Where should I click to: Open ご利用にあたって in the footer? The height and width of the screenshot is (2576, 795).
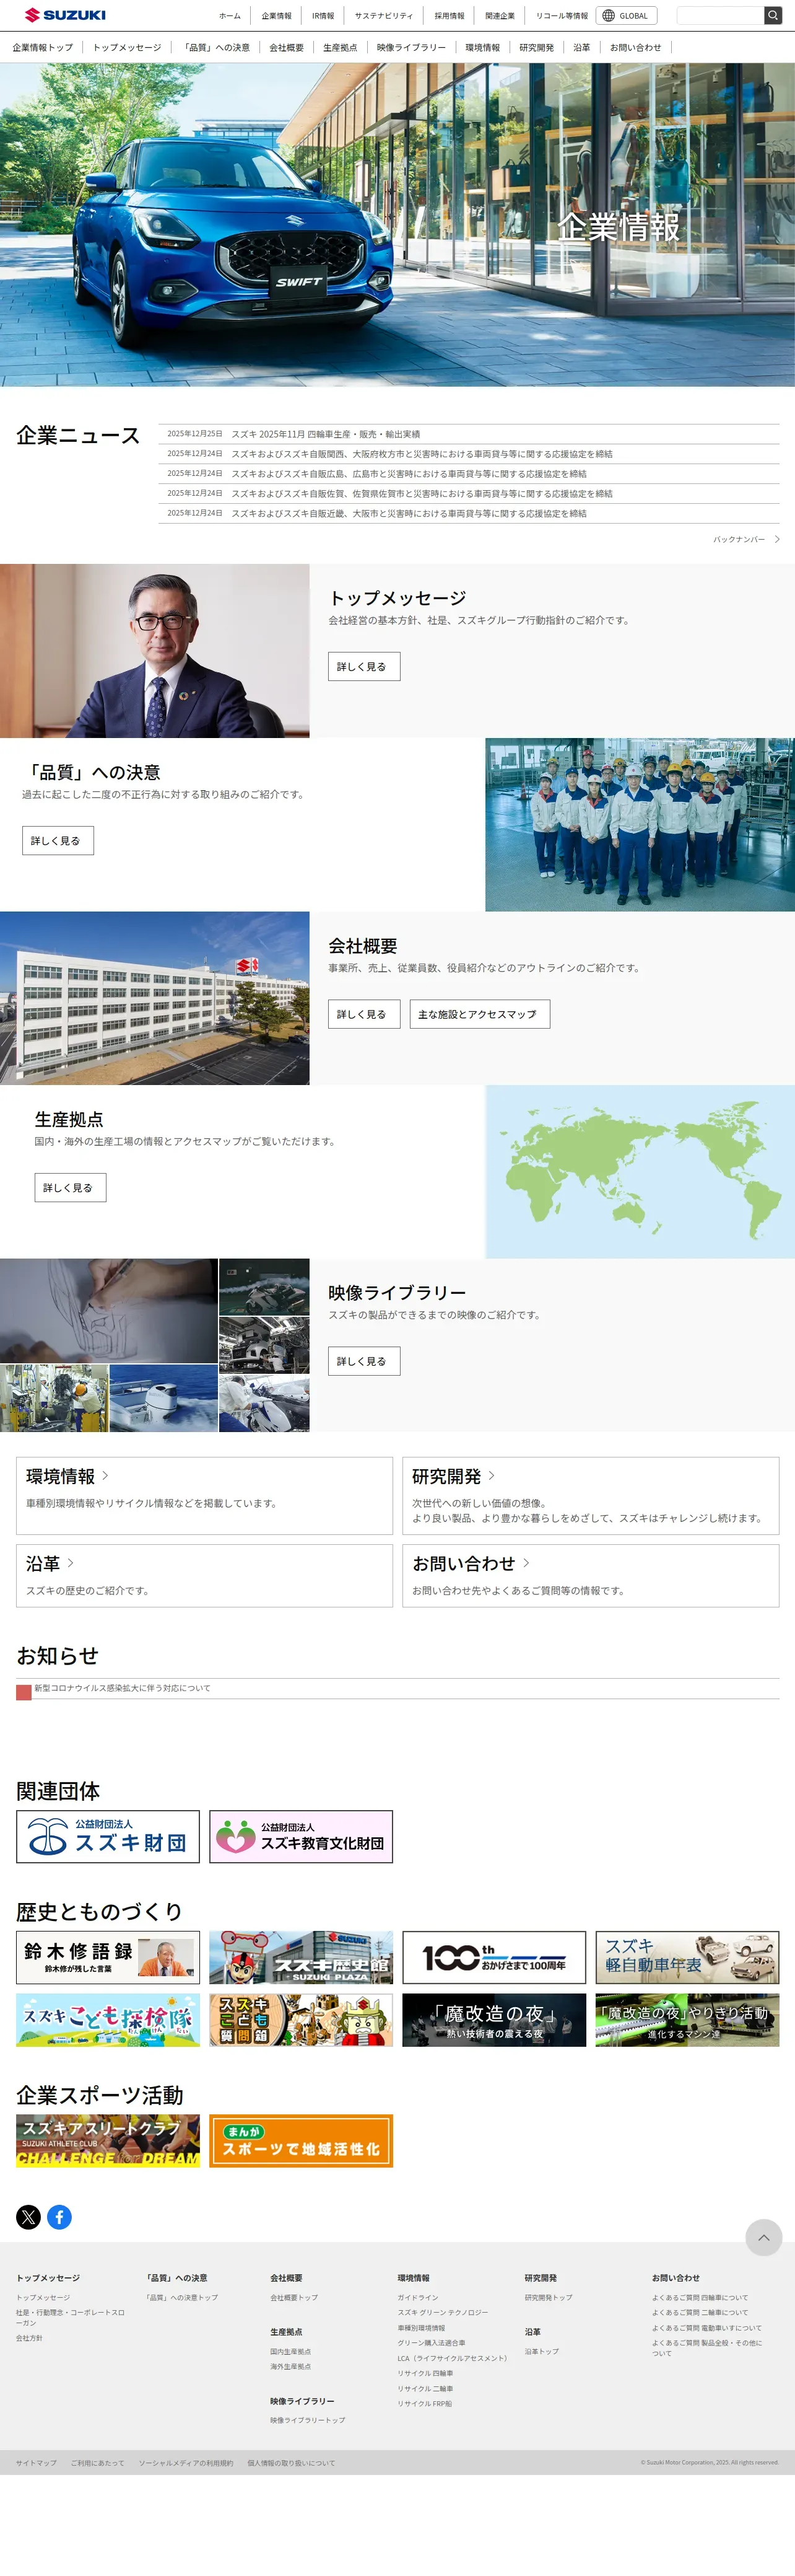click(x=98, y=2463)
